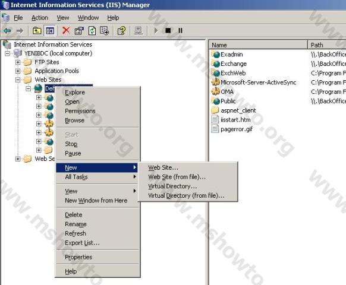Choose Delete from the context menu
The image size is (346, 285).
click(x=97, y=215)
